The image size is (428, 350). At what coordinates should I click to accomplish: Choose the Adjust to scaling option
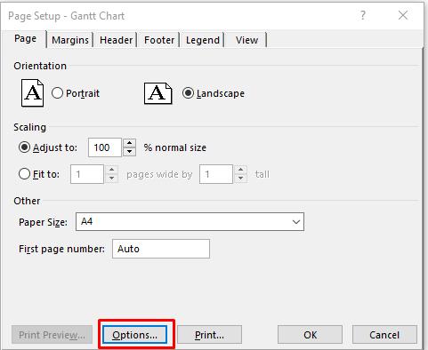(24, 147)
